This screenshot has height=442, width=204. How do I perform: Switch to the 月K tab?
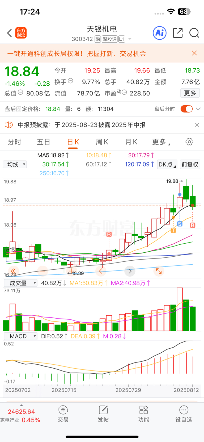point(131,142)
